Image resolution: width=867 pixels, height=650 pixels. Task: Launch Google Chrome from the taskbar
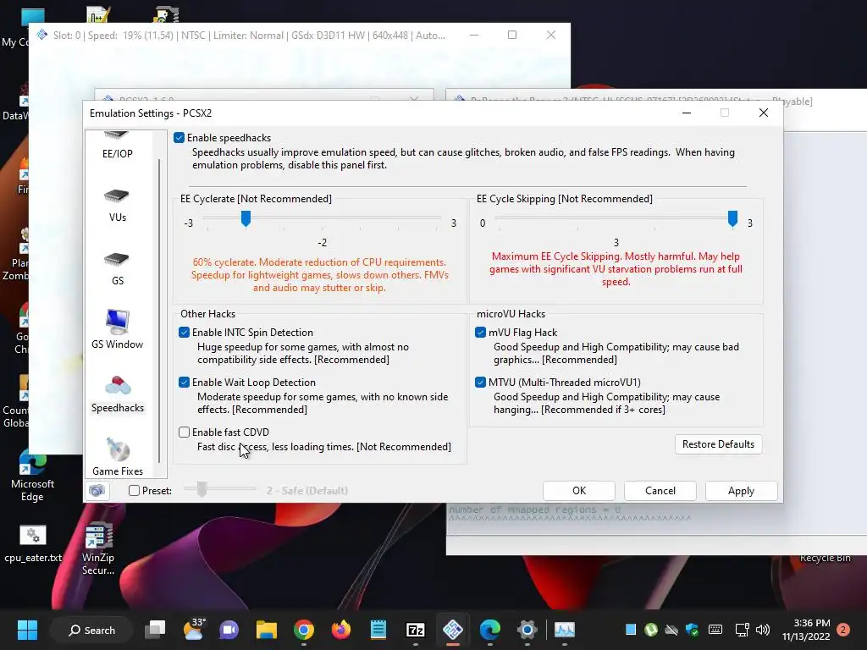(x=304, y=630)
